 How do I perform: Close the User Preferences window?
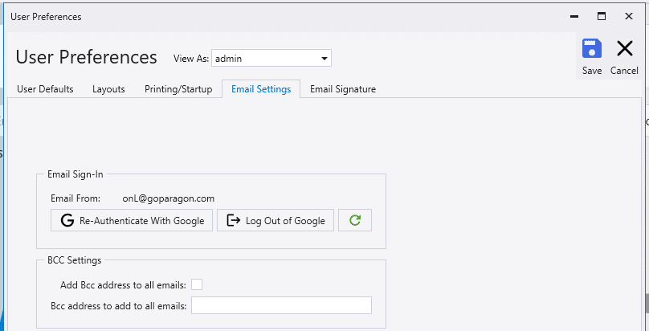coord(629,17)
